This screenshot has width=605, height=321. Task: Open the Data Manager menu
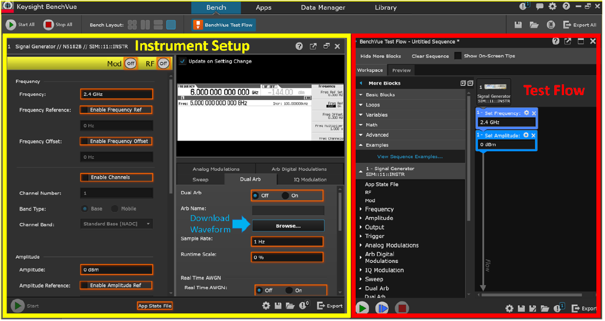323,8
